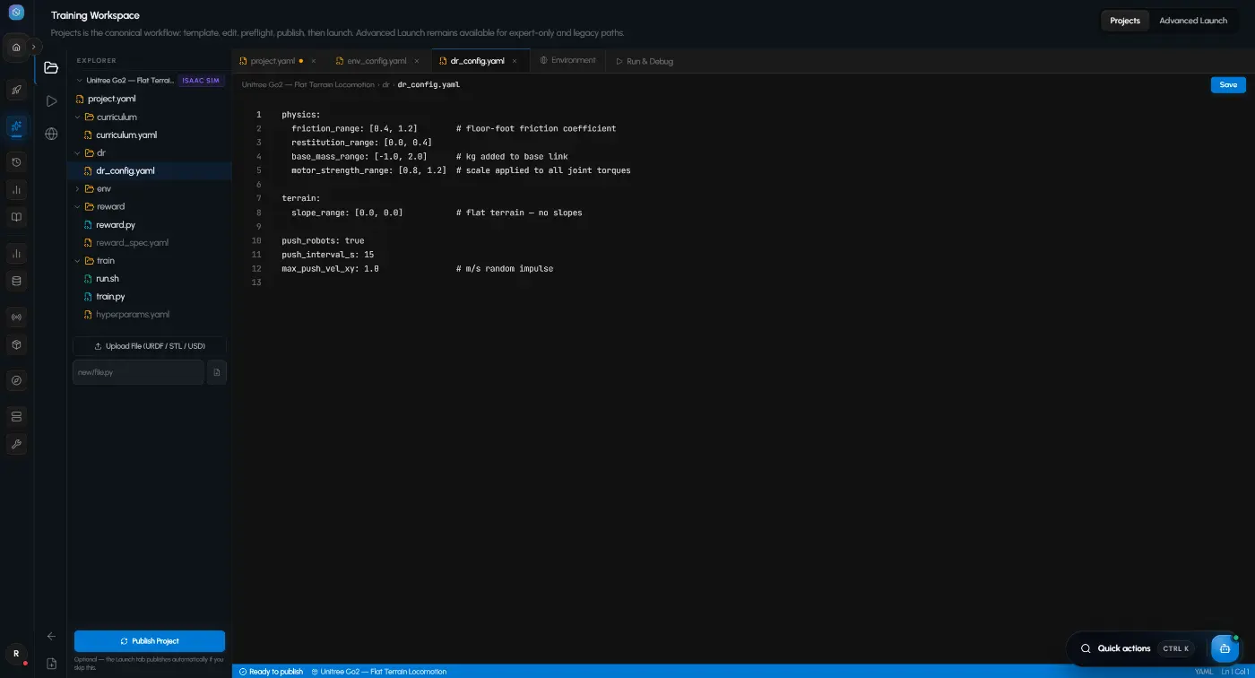Viewport: 1255px width, 678px height.
Task: Close the project.yaml tab
Action: pyautogui.click(x=313, y=61)
